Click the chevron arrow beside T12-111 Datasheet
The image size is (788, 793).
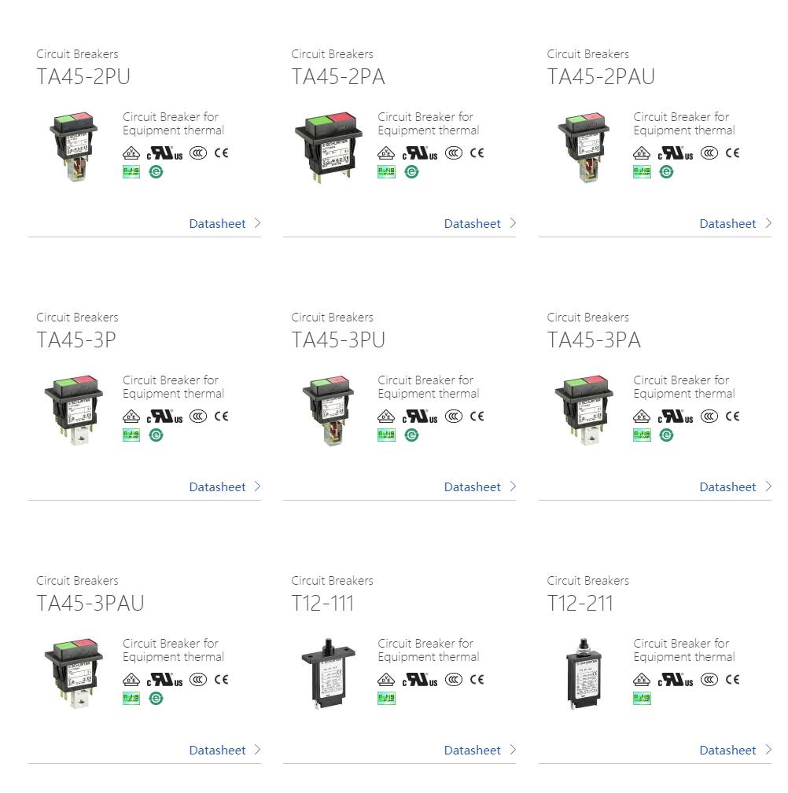coord(513,750)
